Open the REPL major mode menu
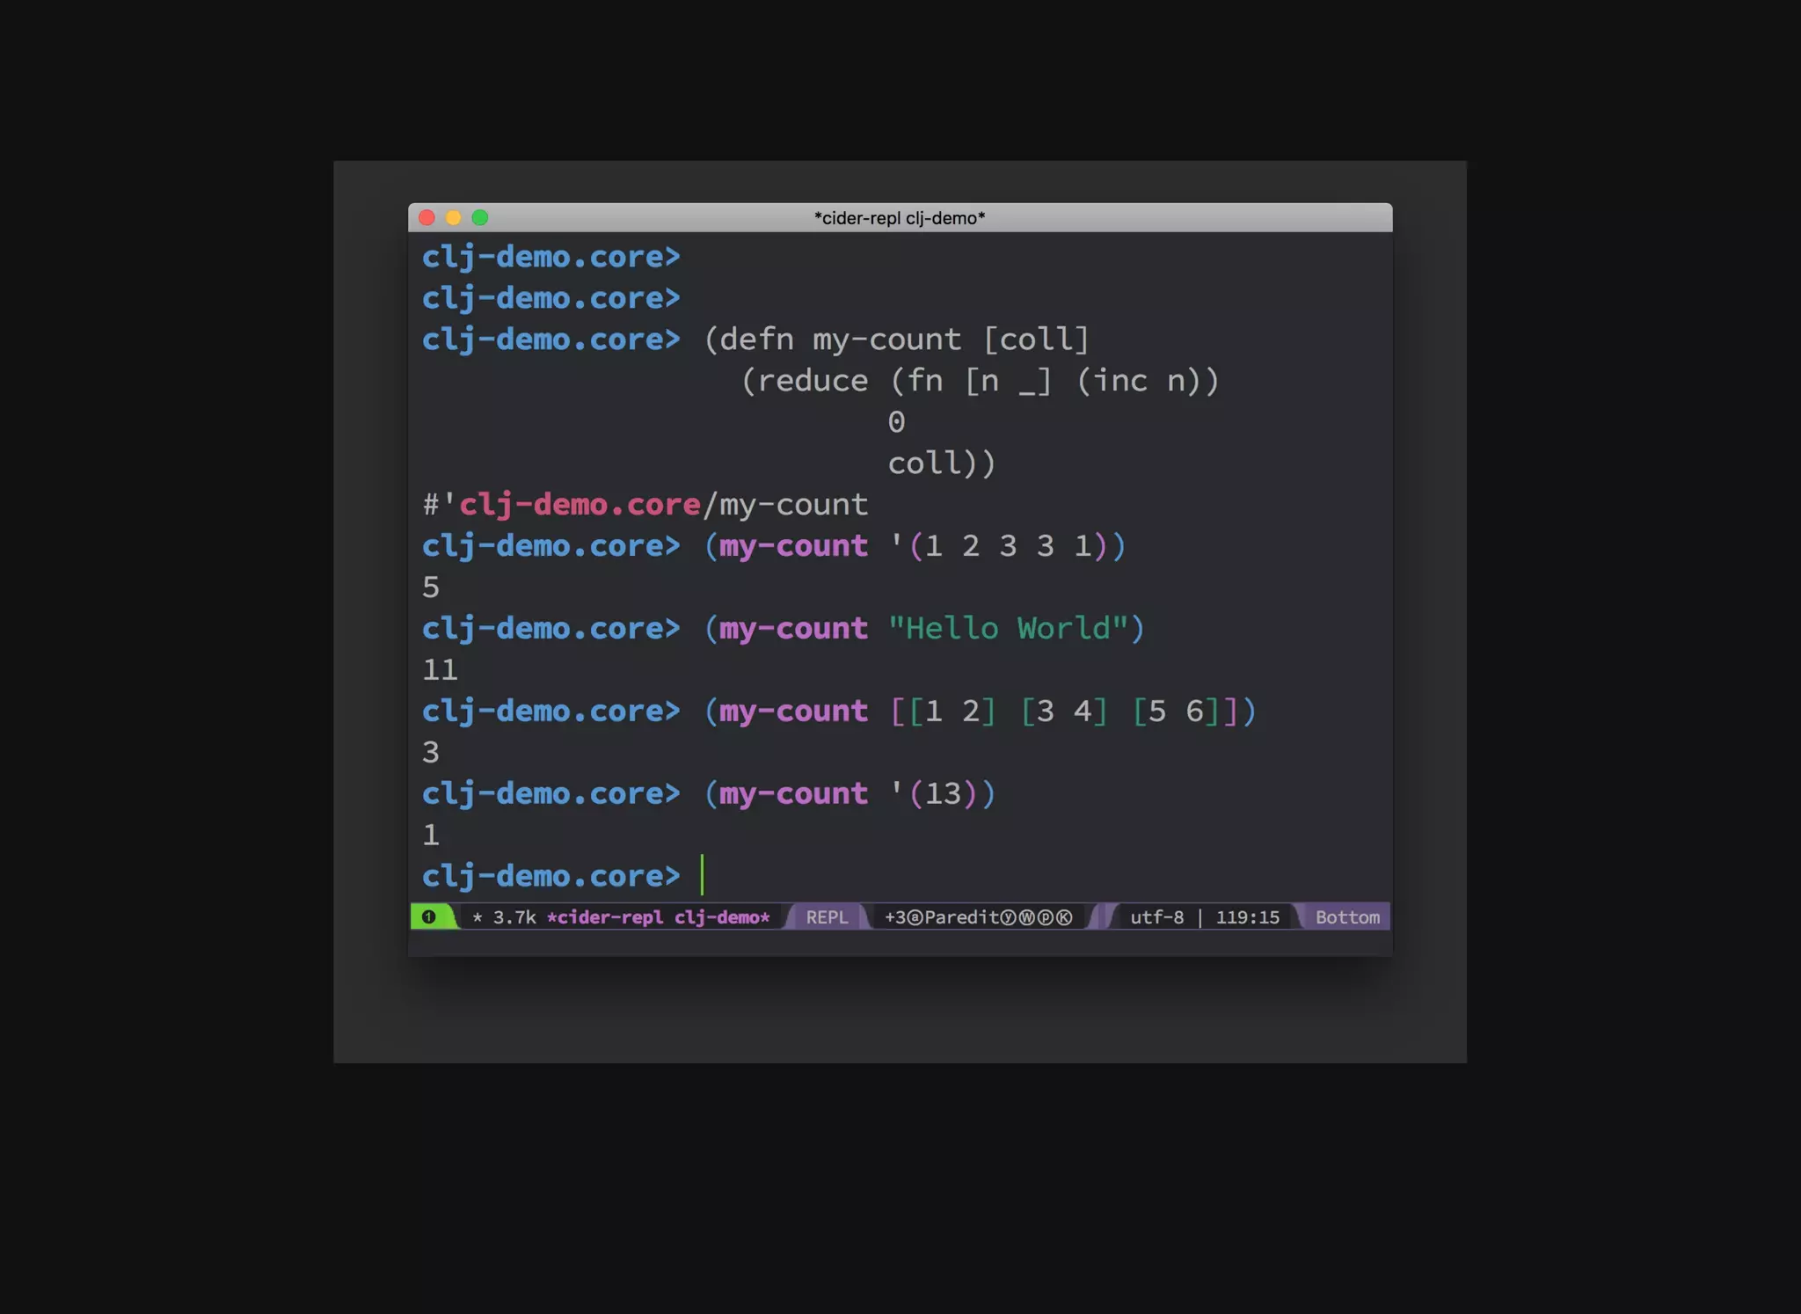The height and width of the screenshot is (1314, 1801). pyautogui.click(x=827, y=917)
